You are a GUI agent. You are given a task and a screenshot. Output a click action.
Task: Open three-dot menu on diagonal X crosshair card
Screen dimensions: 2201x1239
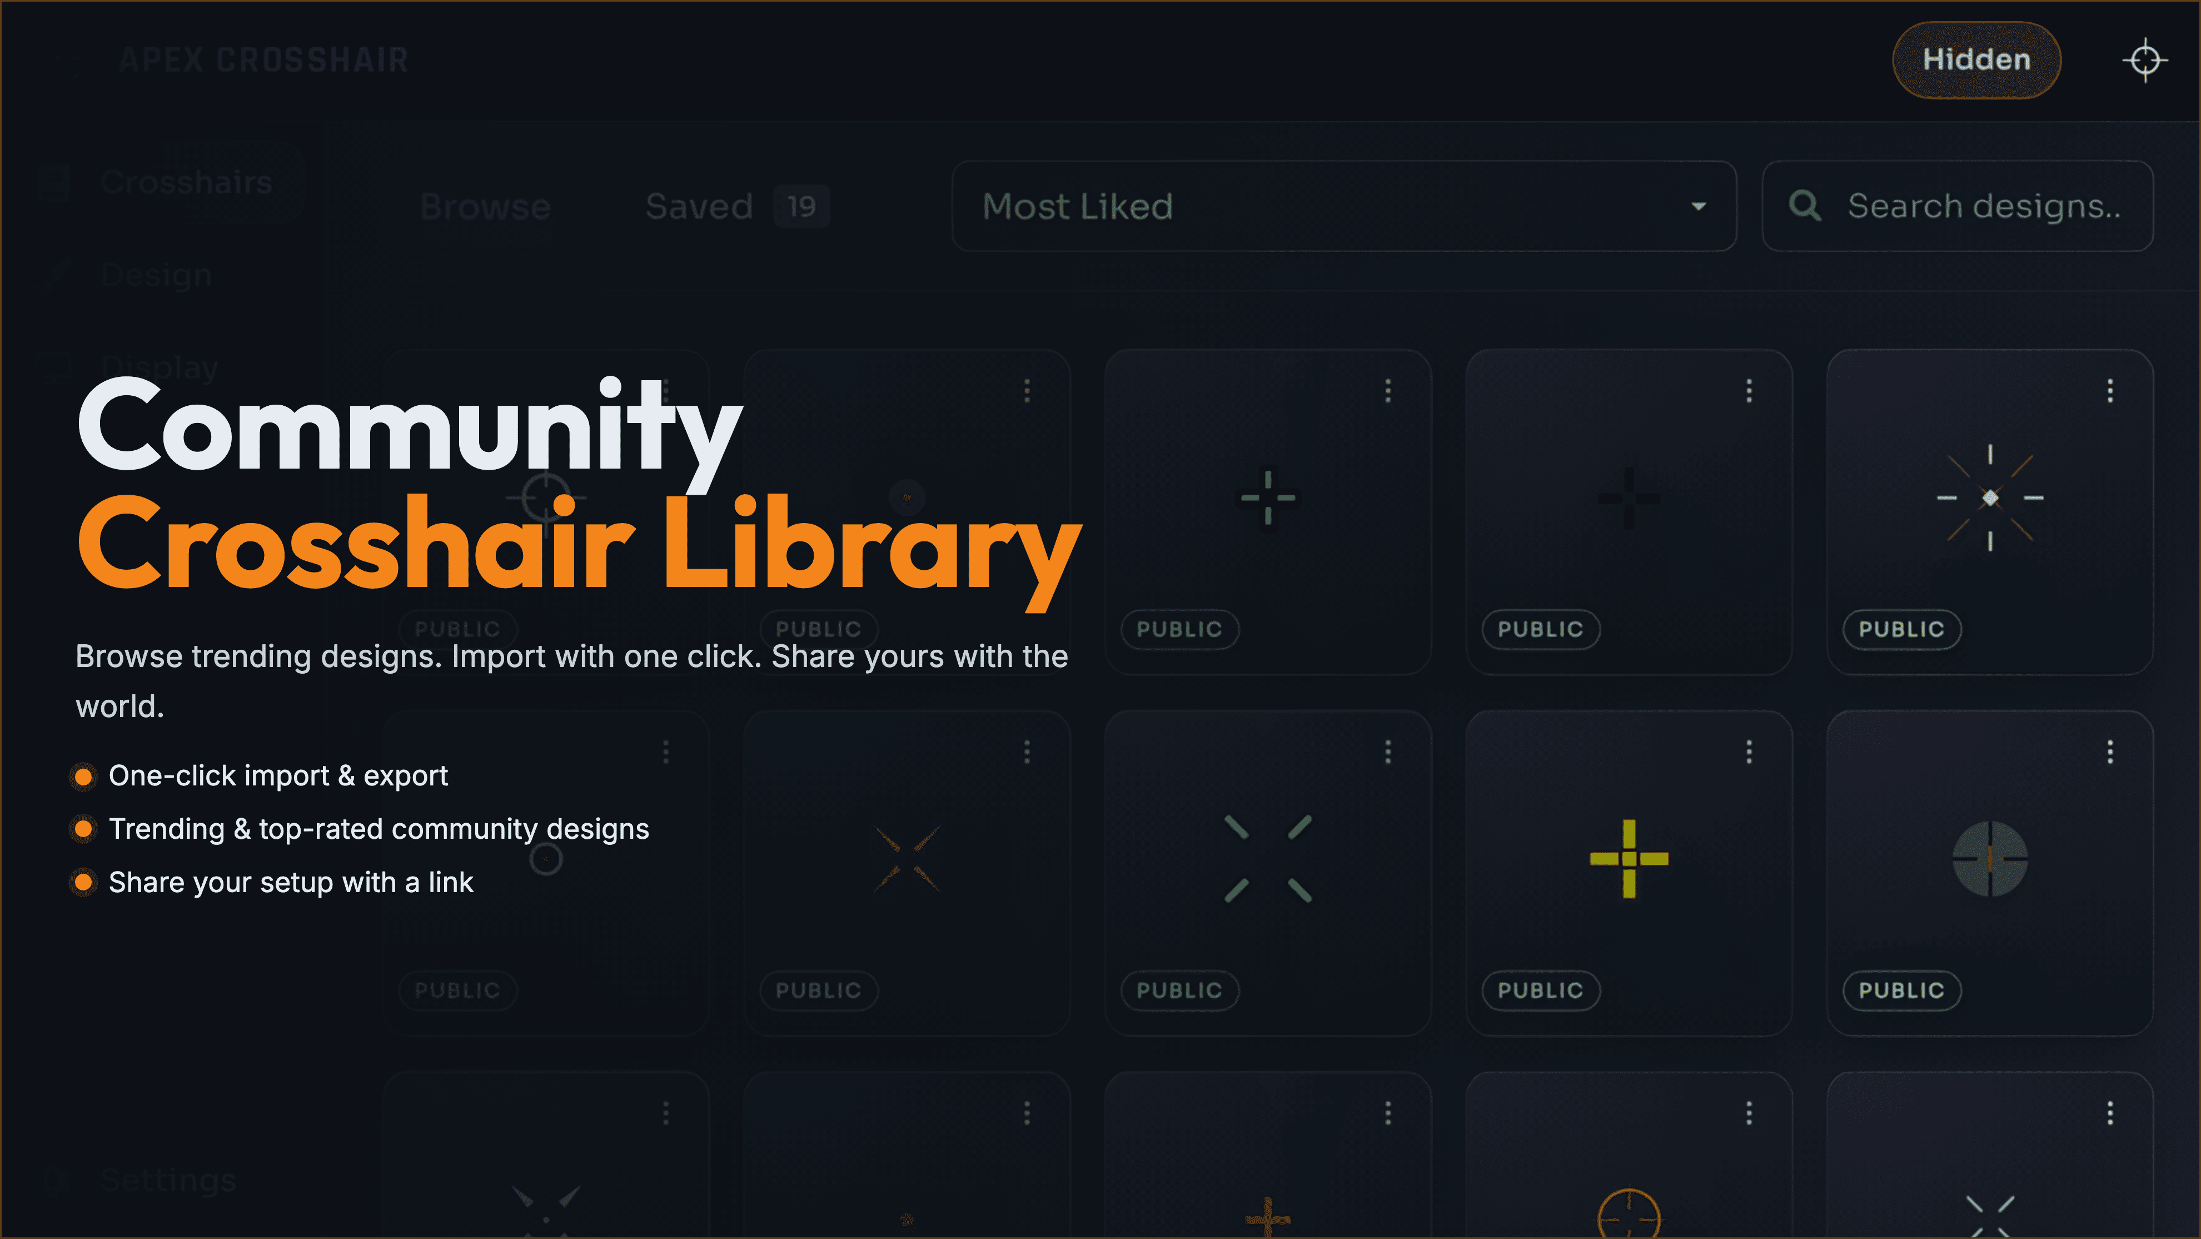pos(1388,752)
